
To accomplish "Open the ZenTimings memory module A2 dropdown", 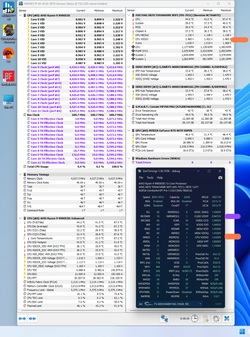I will [170, 304].
